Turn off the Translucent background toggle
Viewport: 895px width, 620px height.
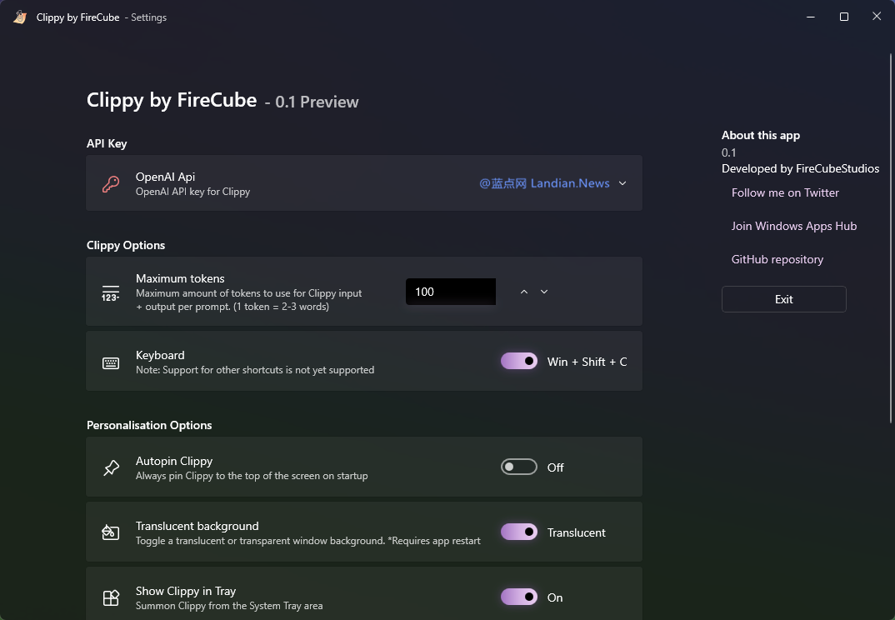pos(519,532)
